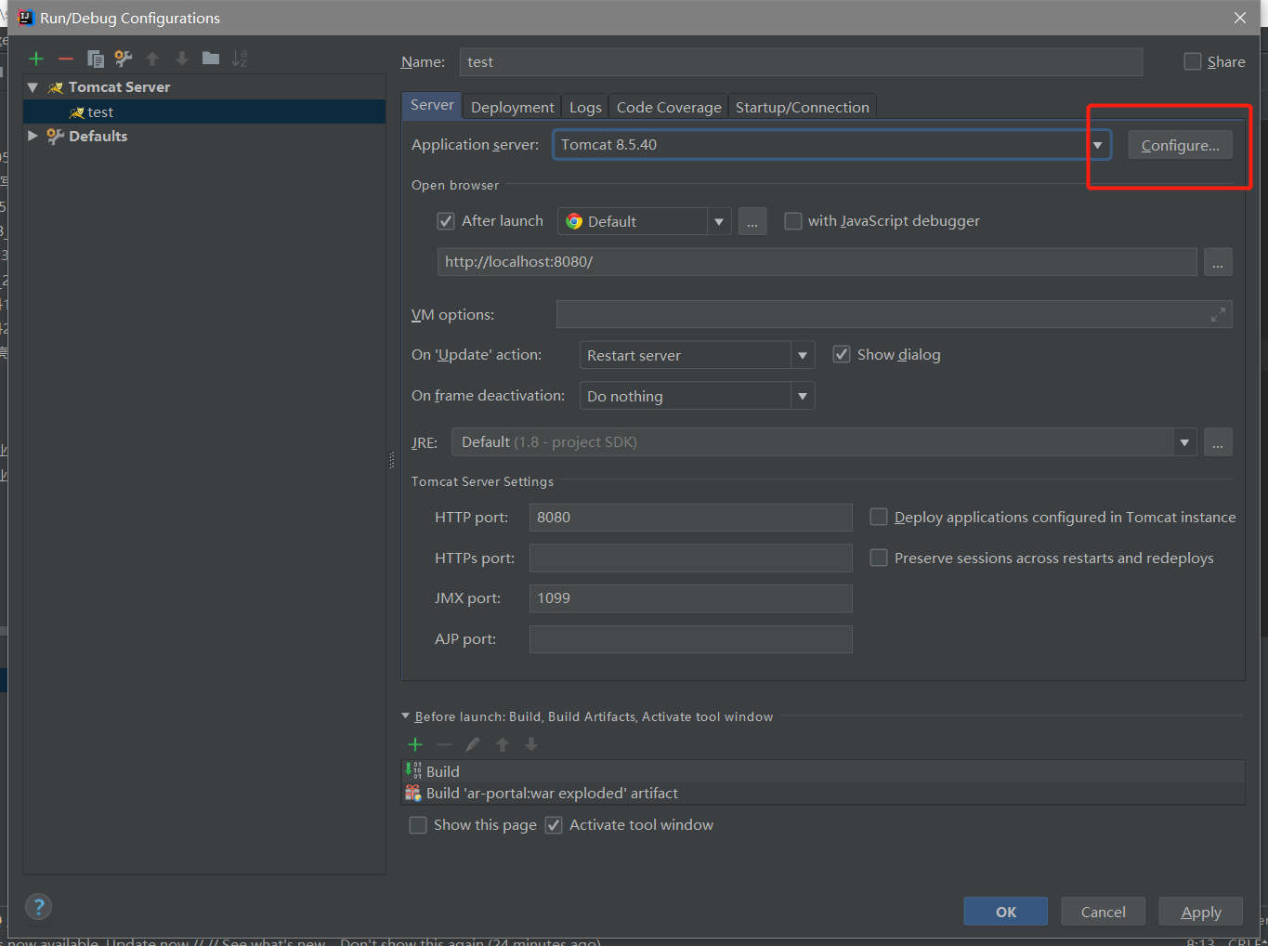Select Build 'ar-portal:war exploded' artifact item
This screenshot has width=1268, height=946.
(x=823, y=793)
